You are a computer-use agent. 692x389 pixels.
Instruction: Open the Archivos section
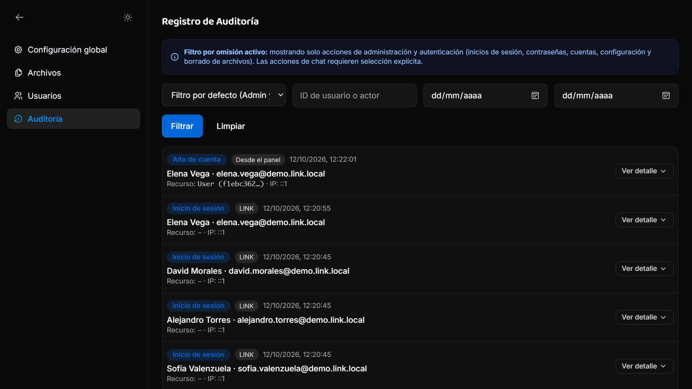(74, 73)
